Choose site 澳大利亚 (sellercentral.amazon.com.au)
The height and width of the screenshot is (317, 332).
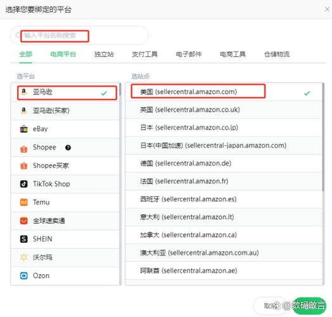[x=224, y=253]
